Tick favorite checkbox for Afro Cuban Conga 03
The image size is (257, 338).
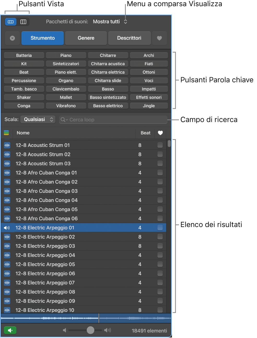tap(160, 191)
